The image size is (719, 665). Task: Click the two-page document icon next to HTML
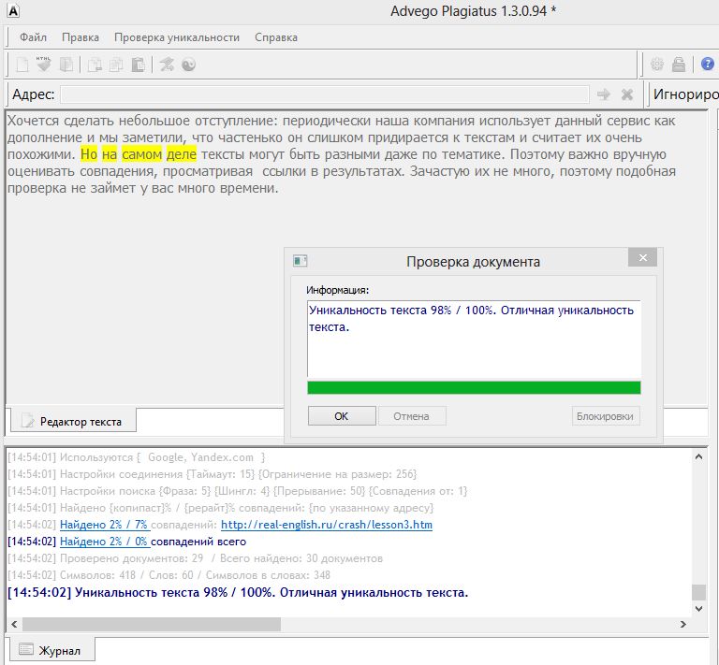(66, 65)
